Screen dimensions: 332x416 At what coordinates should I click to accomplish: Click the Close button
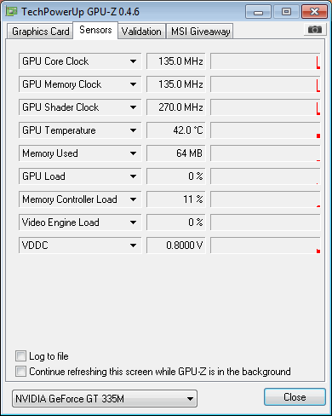(x=295, y=397)
